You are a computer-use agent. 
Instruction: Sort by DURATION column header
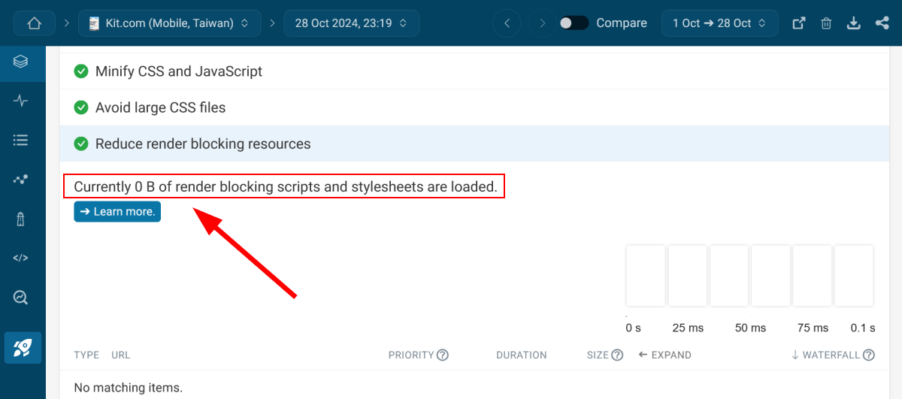pyautogui.click(x=522, y=355)
